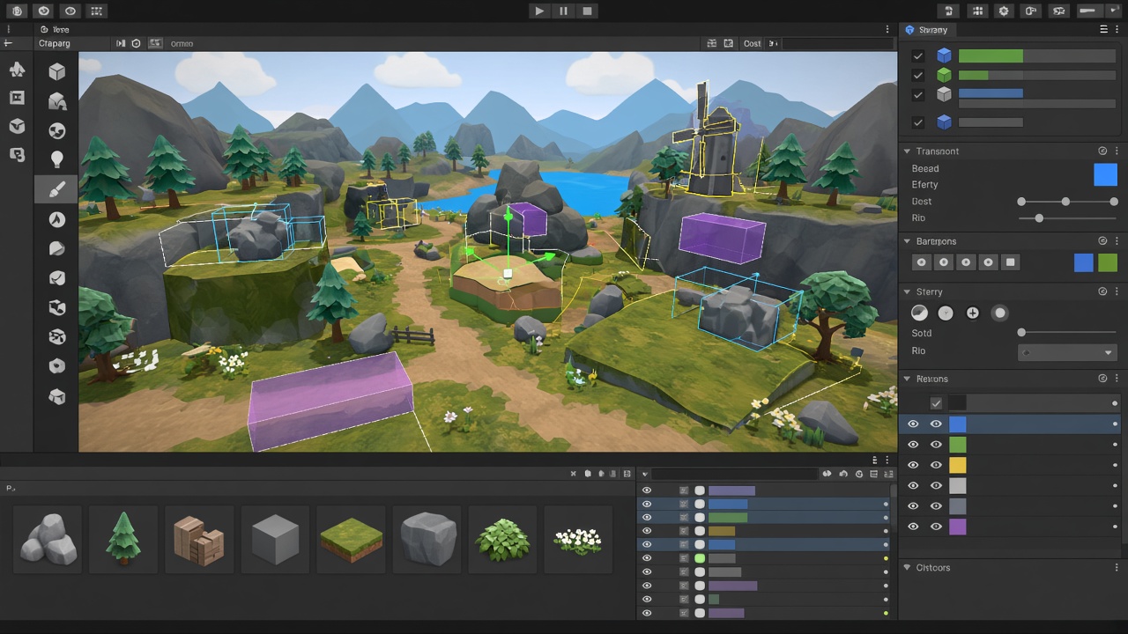
Task: Click the square button in the Bartrpons row
Action: point(1011,262)
